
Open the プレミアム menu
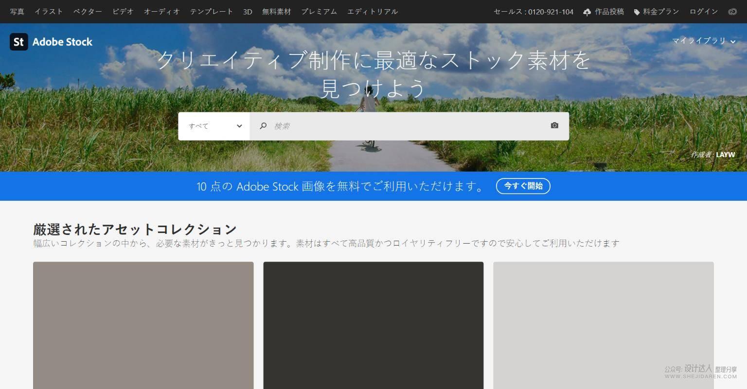pos(319,12)
